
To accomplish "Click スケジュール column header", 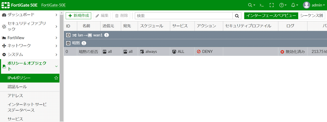I will (154, 26).
